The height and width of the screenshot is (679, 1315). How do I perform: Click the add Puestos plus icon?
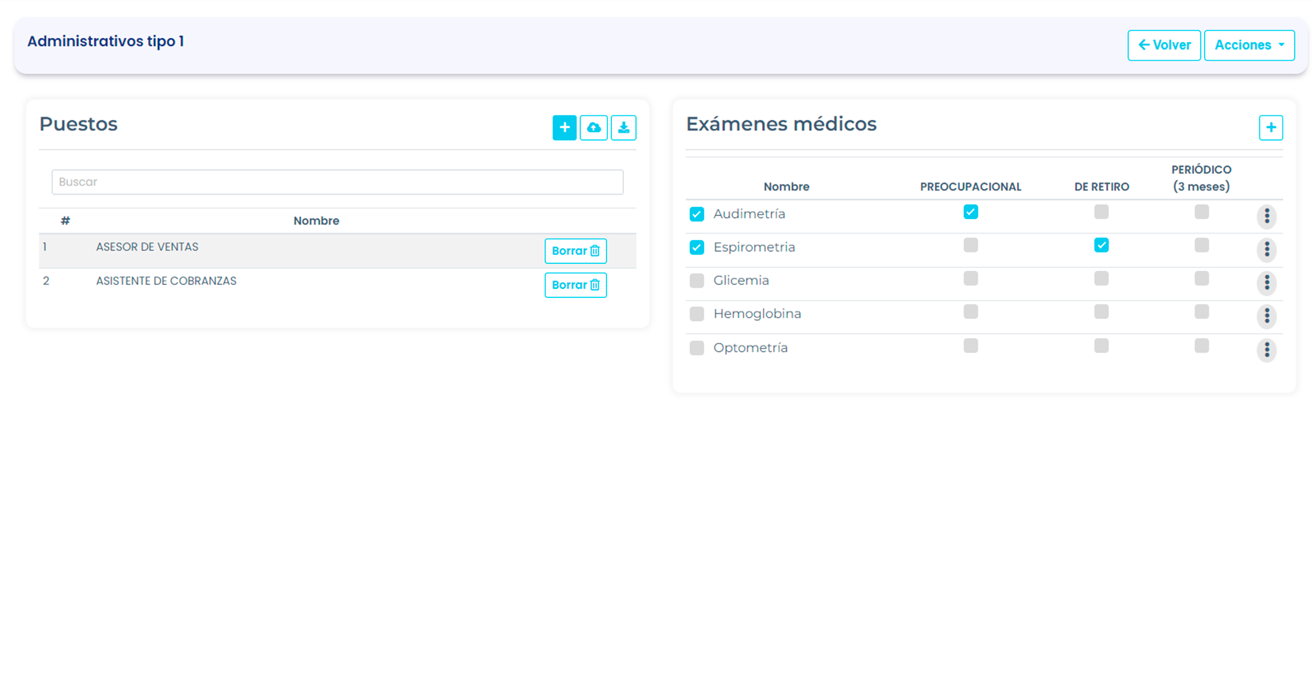click(564, 128)
